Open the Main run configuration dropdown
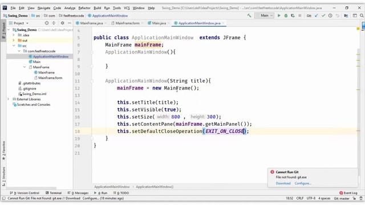365x205 pixels. [264, 15]
